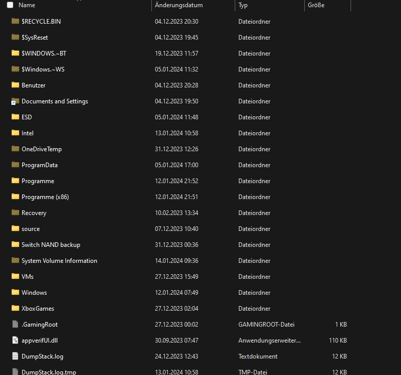Click the Intel folder icon

pos(15,133)
